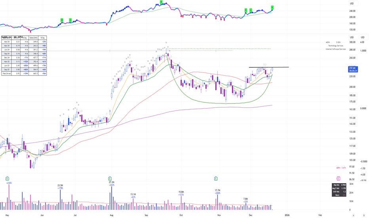Select the stats box showing Avg Vol
The height and width of the screenshot is (218, 369).
(x=339, y=190)
